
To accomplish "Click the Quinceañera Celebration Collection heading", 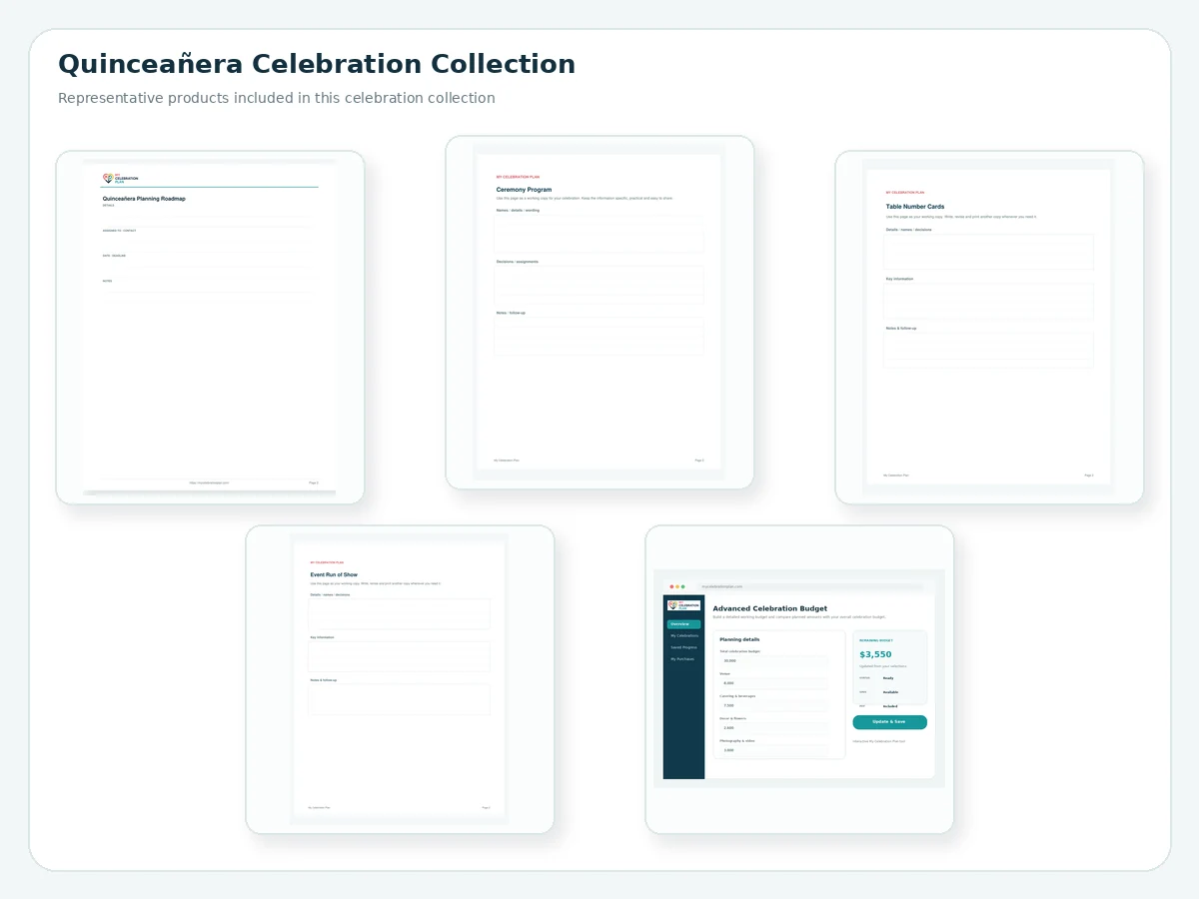I will [x=317, y=64].
